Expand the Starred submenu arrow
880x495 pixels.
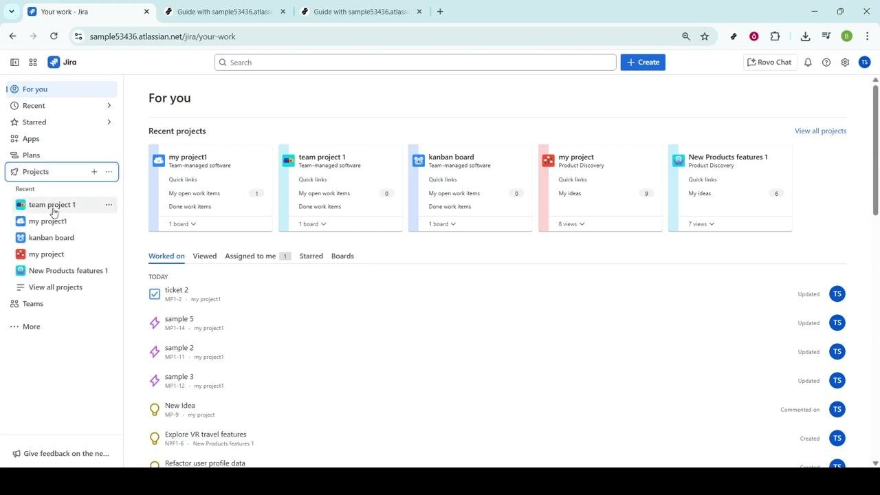(x=109, y=122)
